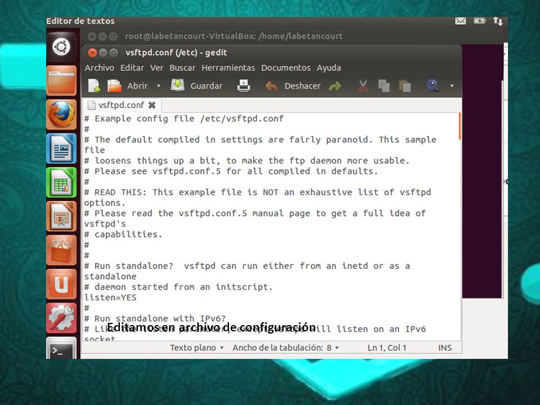
Task: Copy selection with the copy icon
Action: point(384,85)
